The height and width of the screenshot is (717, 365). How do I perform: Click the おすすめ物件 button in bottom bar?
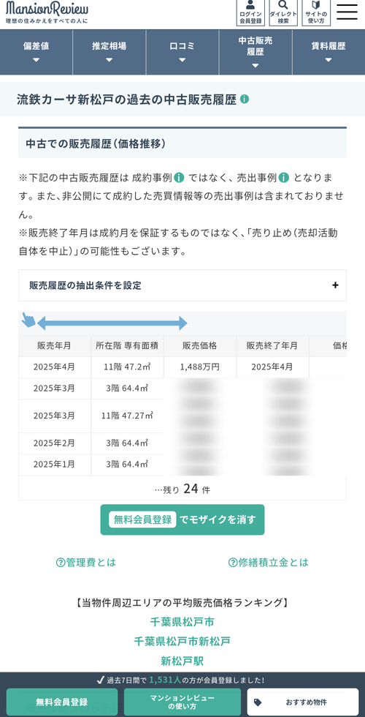pyautogui.click(x=303, y=702)
